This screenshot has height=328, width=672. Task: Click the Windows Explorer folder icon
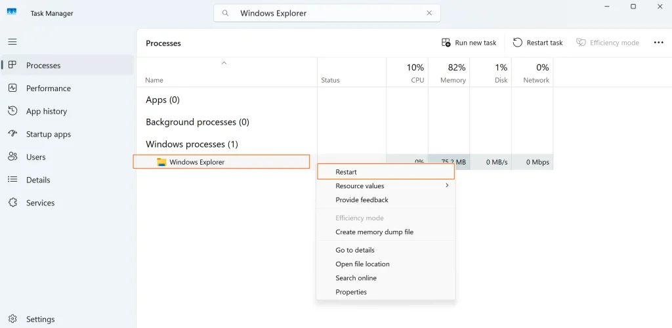point(161,162)
